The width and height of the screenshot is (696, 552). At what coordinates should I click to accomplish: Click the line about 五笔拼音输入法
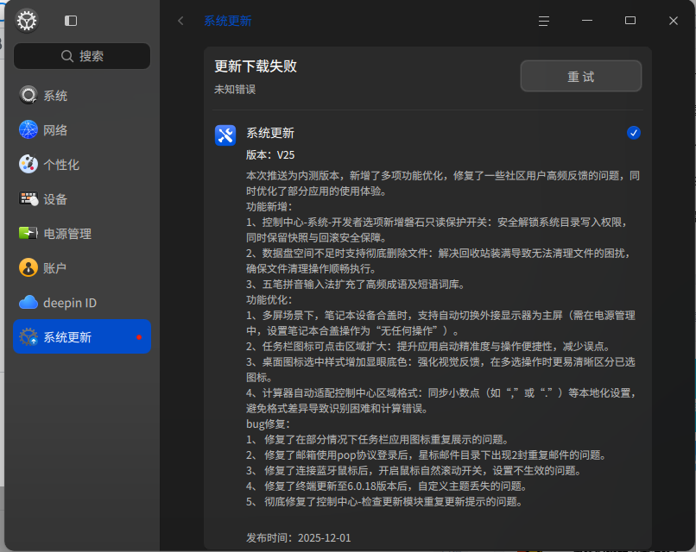356,285
